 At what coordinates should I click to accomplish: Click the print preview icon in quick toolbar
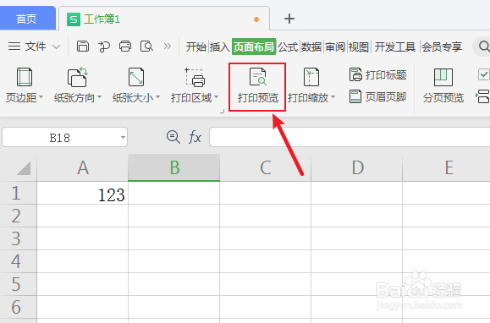point(146,47)
